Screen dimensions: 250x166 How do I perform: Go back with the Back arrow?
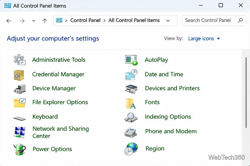9,21
